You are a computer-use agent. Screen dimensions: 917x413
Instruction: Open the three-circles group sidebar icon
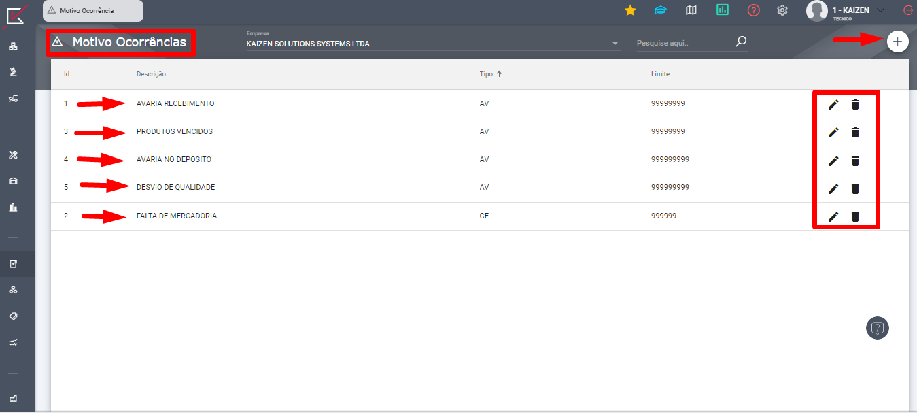(x=13, y=290)
